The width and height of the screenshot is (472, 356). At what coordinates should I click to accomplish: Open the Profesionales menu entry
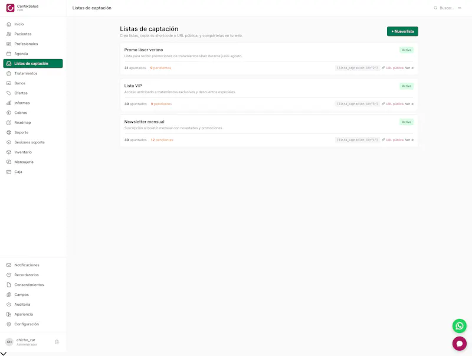click(33, 44)
